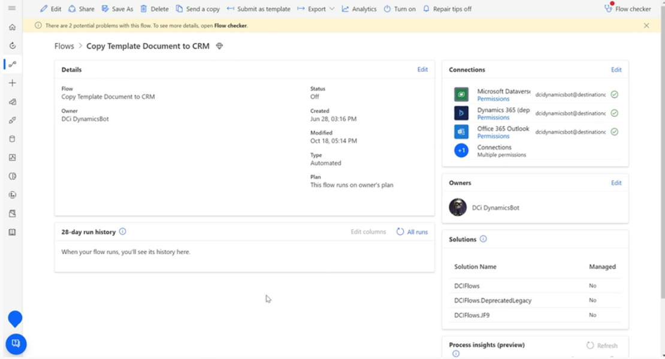Go back to Flows breadcrumb
This screenshot has width=665, height=359.
[64, 46]
